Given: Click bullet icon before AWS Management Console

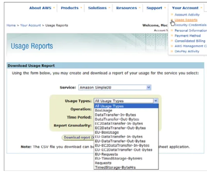Looking at the screenshot, I should (x=172, y=46).
